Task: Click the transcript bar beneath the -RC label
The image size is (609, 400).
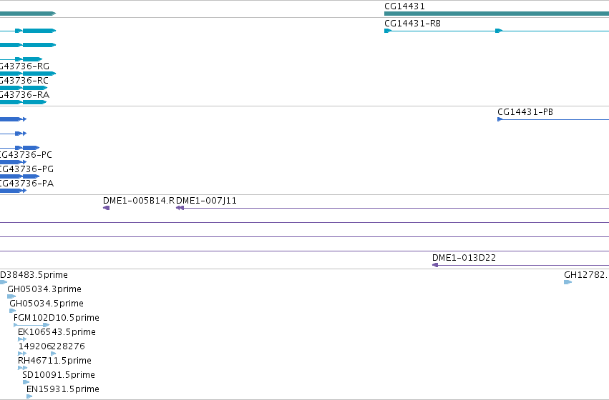Action: point(24,88)
